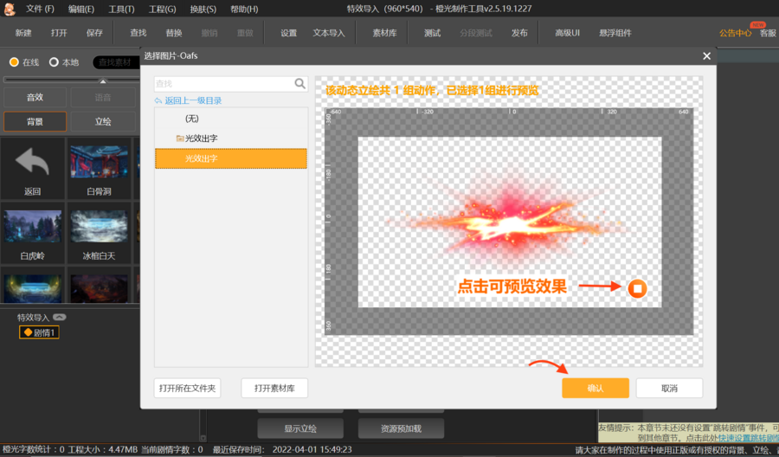The image size is (779, 457).
Task: Click the search magnifier icon in dialog
Action: (299, 84)
